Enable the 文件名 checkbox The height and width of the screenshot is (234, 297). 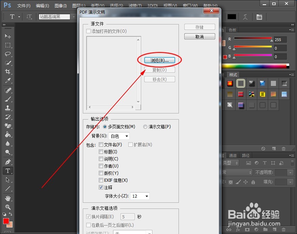(x=101, y=144)
